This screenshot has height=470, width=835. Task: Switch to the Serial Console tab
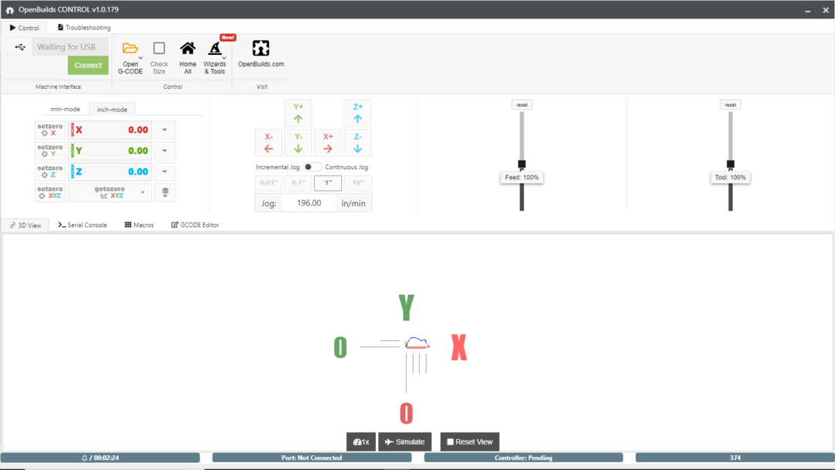tap(83, 225)
